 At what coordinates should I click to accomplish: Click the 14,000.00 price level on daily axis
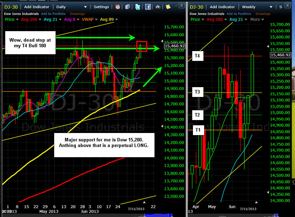click(174, 158)
